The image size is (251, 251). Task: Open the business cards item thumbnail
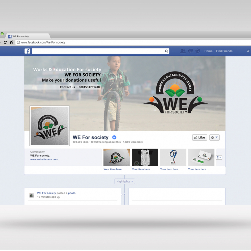coord(201,157)
